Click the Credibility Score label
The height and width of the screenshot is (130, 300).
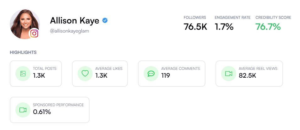(273, 18)
